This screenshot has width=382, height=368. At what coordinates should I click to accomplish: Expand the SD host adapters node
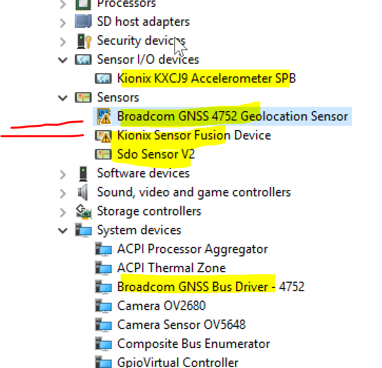pos(63,22)
